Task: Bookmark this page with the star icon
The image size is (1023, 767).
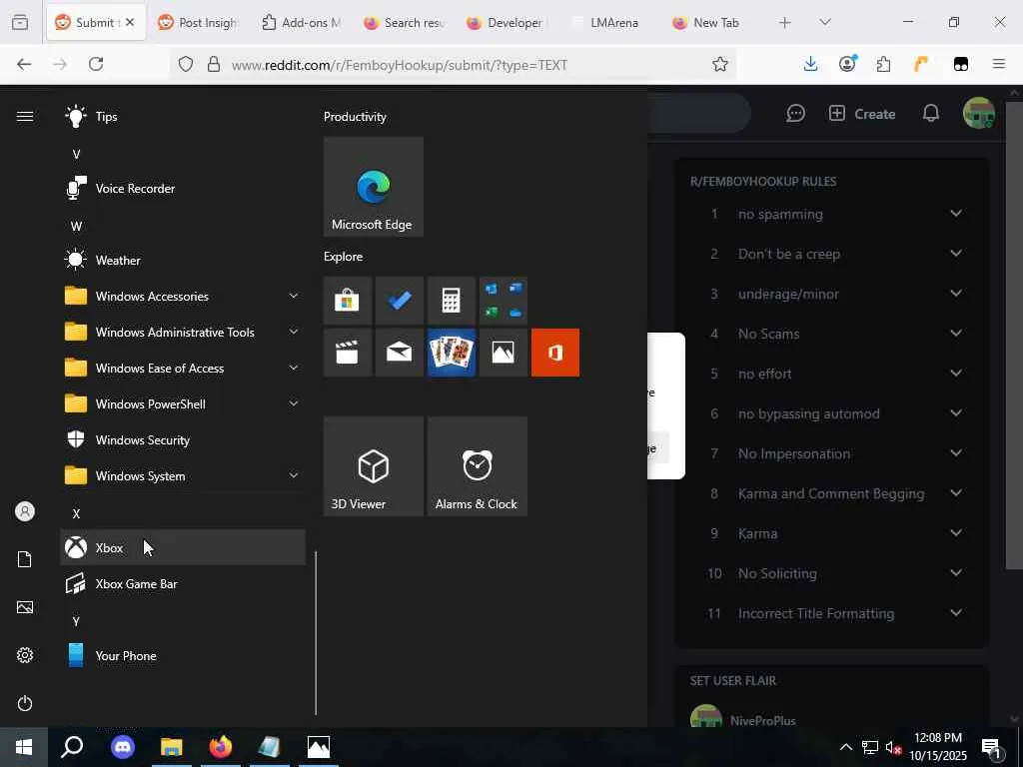Action: (x=720, y=64)
